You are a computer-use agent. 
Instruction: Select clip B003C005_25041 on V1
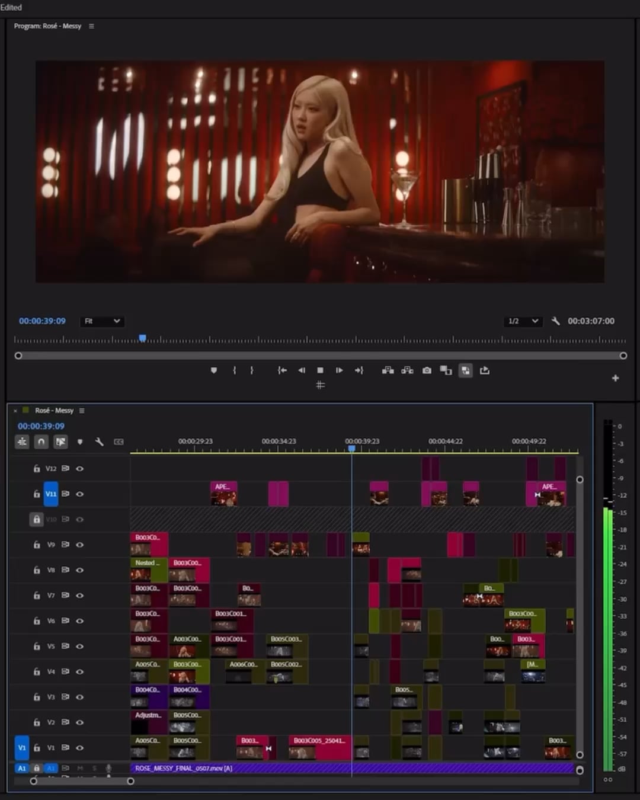(x=319, y=748)
